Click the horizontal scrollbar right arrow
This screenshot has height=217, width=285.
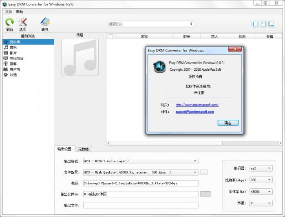point(280,143)
